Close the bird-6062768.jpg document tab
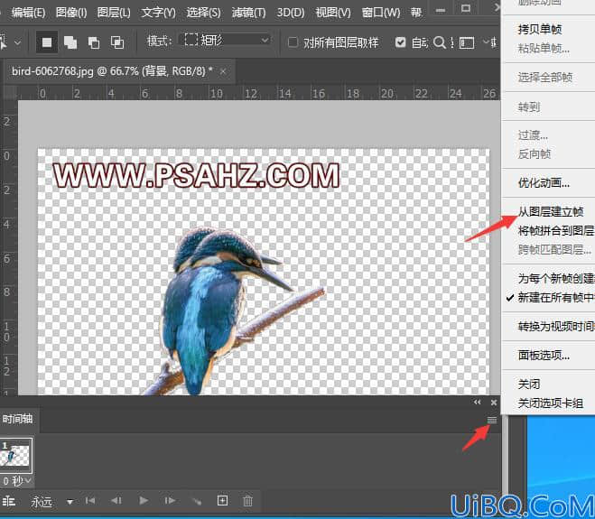Image resolution: width=595 pixels, height=519 pixels. point(223,71)
